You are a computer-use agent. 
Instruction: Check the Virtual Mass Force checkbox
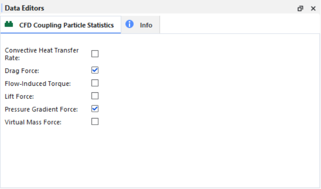click(95, 122)
